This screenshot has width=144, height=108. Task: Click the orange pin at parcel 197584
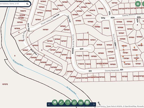[124, 63]
